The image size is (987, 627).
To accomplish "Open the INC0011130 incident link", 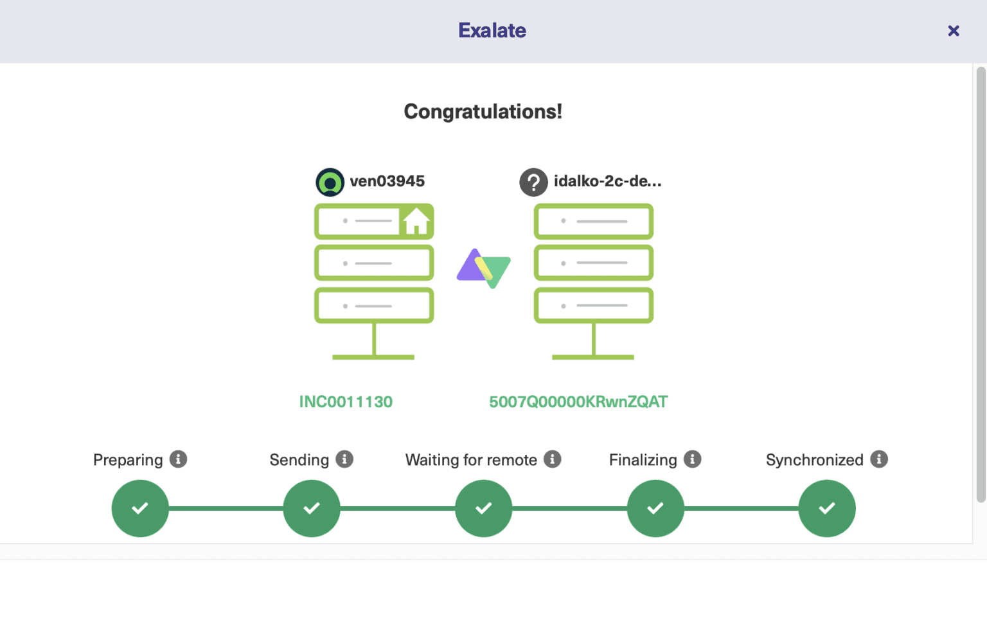I will (346, 401).
